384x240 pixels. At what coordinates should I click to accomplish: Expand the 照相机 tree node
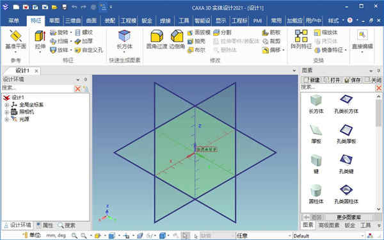pyautogui.click(x=6, y=112)
